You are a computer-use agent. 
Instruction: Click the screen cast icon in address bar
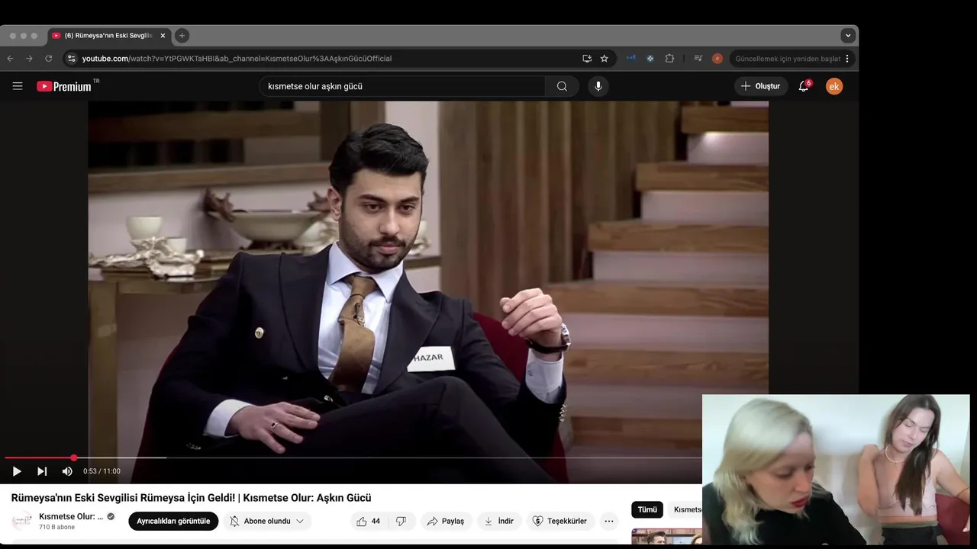pyautogui.click(x=587, y=58)
